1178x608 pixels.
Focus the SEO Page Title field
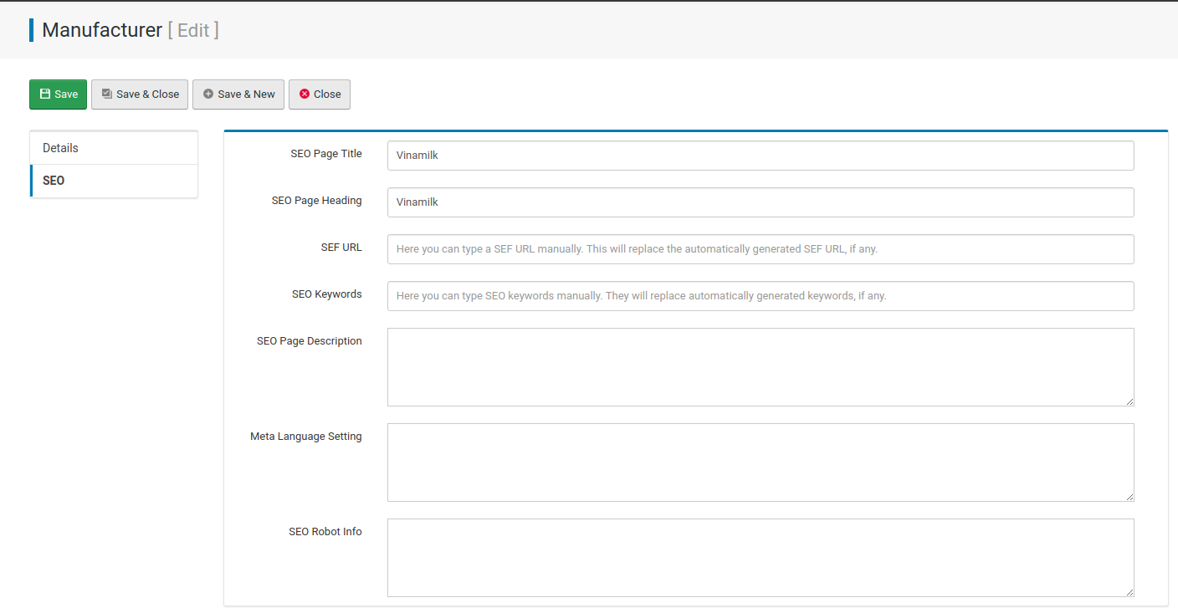coord(761,156)
